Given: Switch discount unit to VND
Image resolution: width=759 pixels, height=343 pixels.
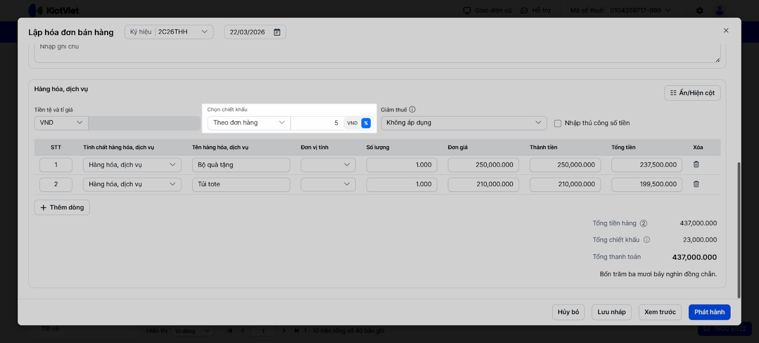Looking at the screenshot, I should (x=352, y=123).
